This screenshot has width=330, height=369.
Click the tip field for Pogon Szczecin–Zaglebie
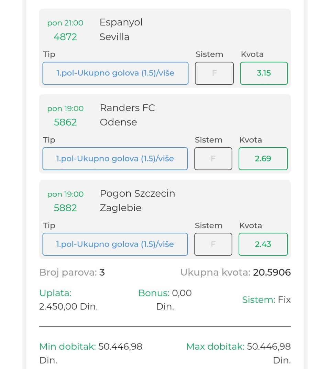pyautogui.click(x=115, y=244)
